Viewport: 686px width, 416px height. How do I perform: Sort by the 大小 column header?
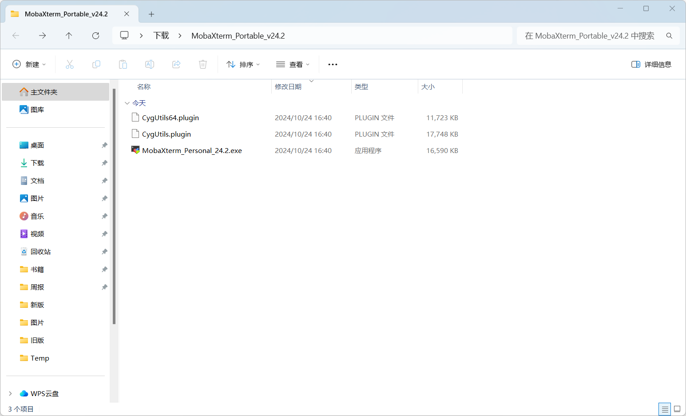[x=428, y=86]
